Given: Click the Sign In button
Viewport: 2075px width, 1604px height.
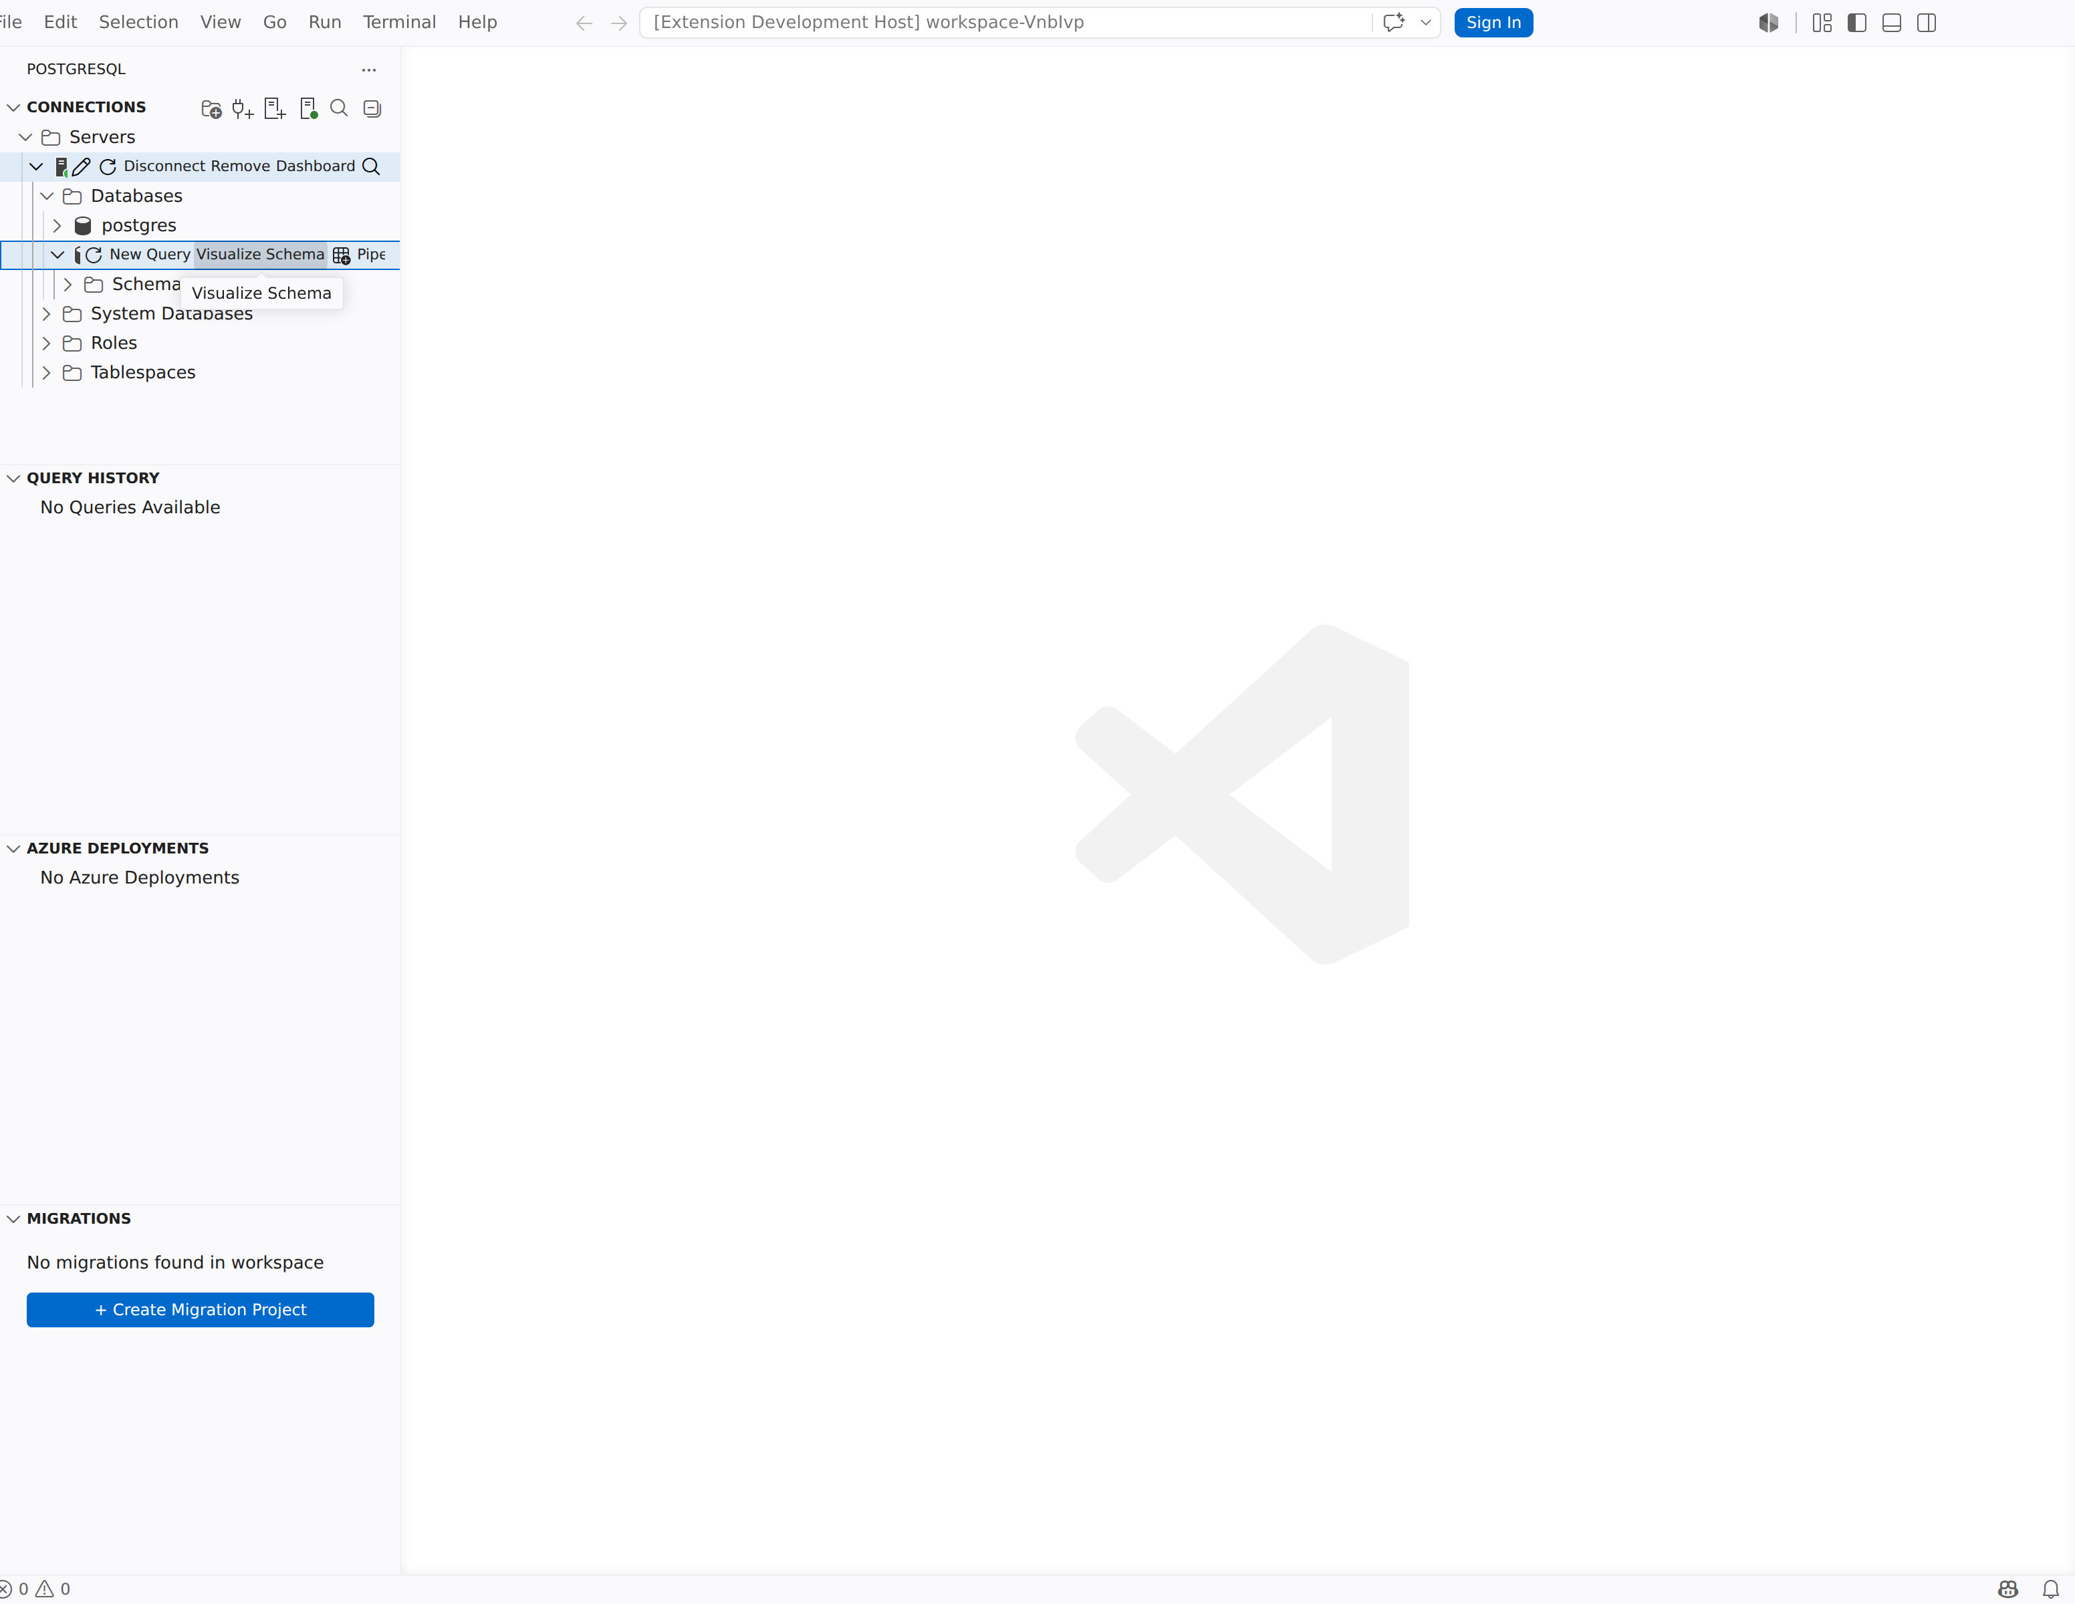Looking at the screenshot, I should click(x=1493, y=23).
